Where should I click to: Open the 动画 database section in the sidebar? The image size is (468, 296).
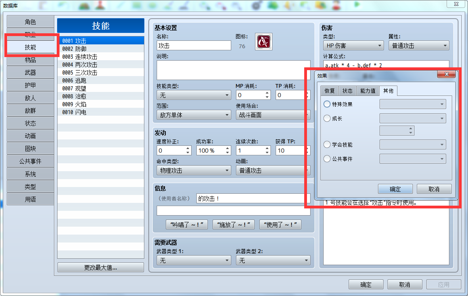31,136
